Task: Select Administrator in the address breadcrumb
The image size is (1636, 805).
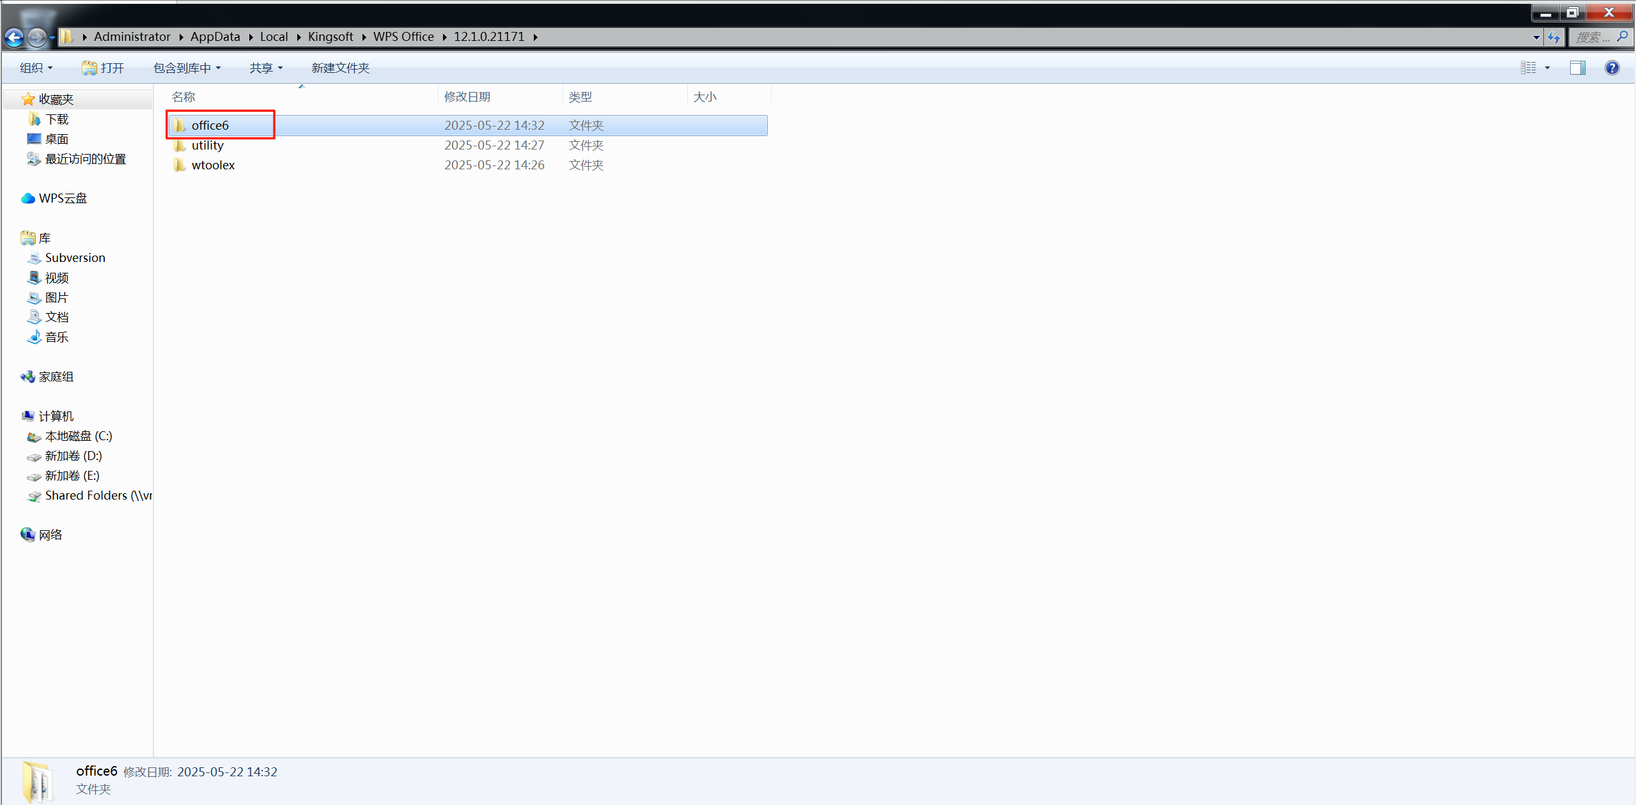Action: point(132,36)
